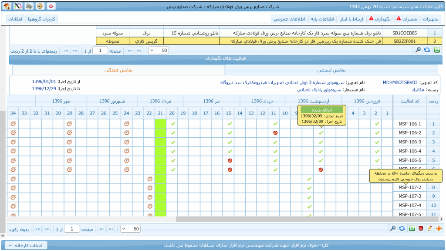Screen dimensions: 446x251
Task: Click the home icon in the header
Action: pos(7,7)
